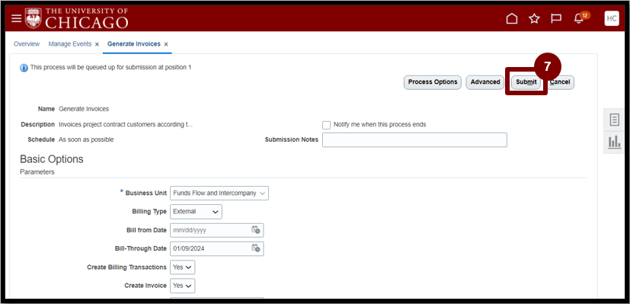Click the Schedule value 'As soon as possible'

(x=86, y=139)
